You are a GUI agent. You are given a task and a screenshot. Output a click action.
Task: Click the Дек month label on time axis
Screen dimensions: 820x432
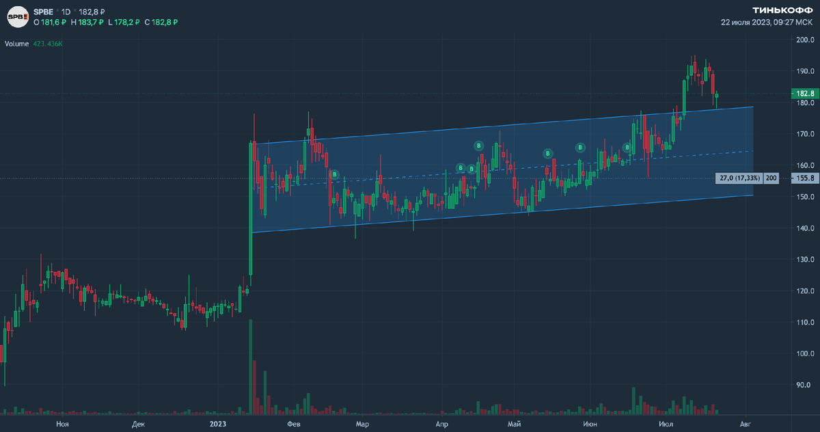pos(139,424)
